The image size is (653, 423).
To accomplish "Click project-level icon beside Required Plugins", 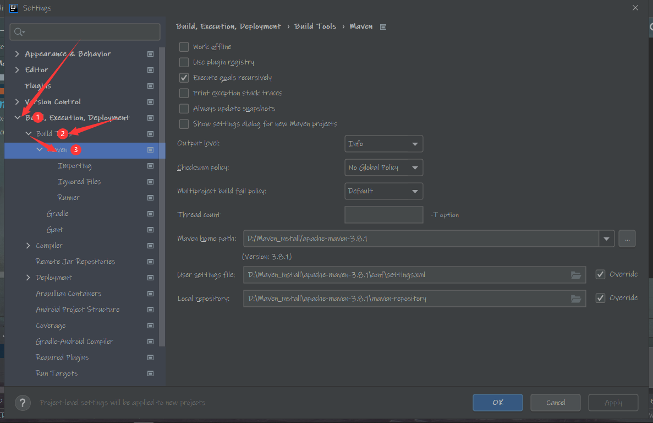I will (150, 357).
